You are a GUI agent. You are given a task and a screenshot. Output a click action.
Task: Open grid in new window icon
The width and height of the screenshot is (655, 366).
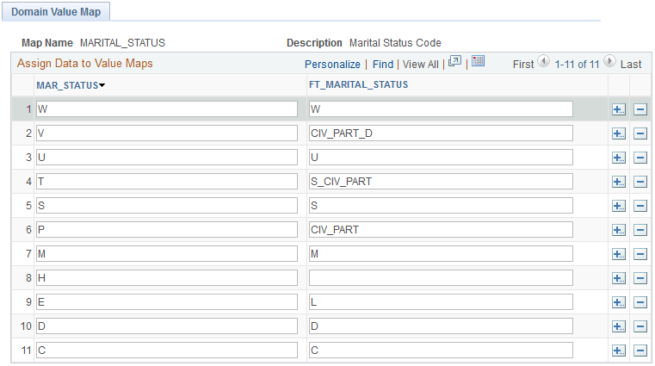(454, 62)
